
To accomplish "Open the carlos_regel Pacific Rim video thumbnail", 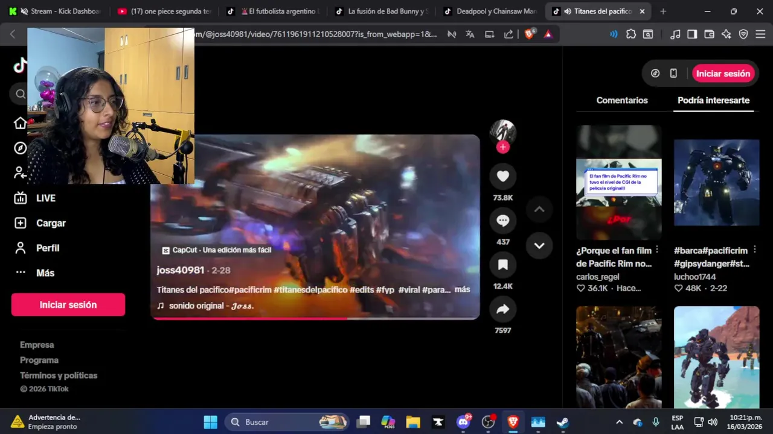I will coord(618,183).
